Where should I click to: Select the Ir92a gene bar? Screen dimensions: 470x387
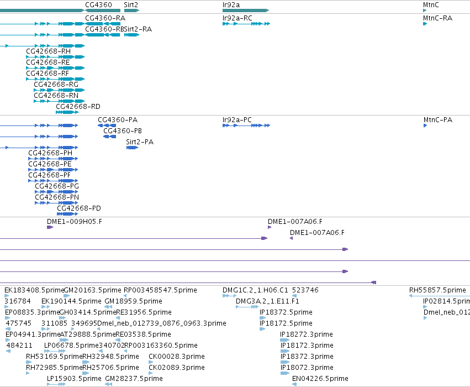pyautogui.click(x=245, y=11)
